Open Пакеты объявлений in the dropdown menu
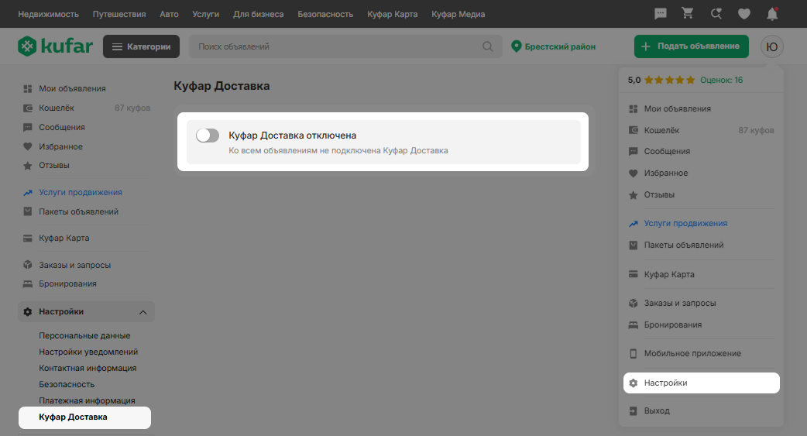This screenshot has height=436, width=807. pos(684,245)
